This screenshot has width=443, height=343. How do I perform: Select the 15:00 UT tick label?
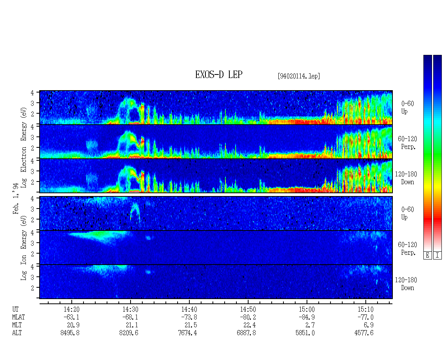point(307,309)
